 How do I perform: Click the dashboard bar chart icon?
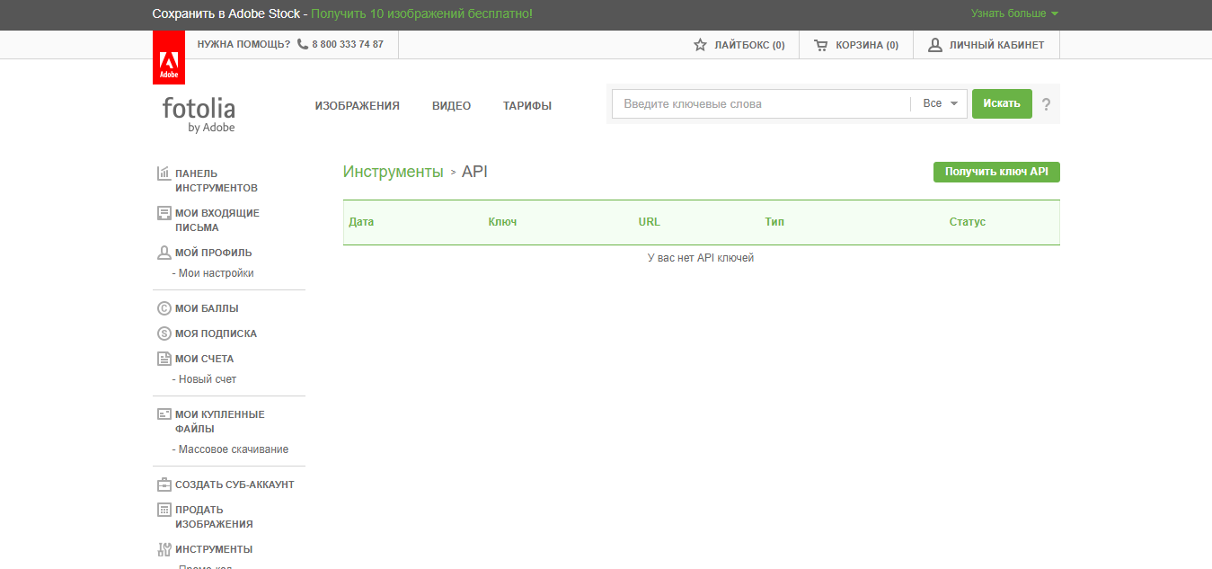(x=164, y=173)
